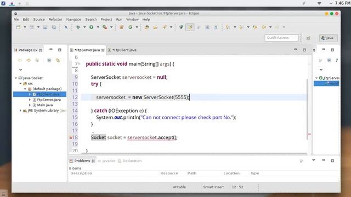Open the Run dropdown arrow
This screenshot has height=197, width=351.
(98, 27)
